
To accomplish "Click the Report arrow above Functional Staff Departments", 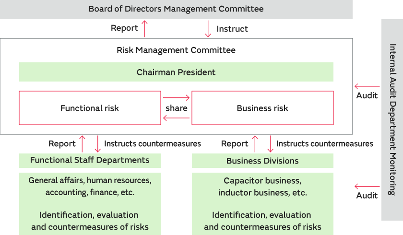I will click(x=83, y=143).
